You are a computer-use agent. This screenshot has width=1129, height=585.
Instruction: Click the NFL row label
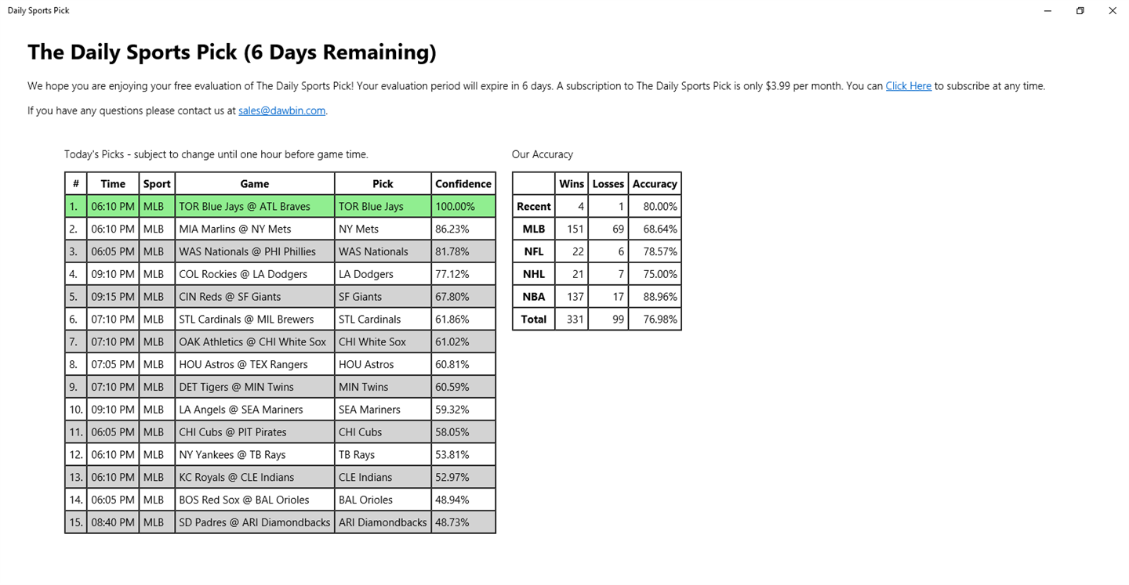(x=533, y=251)
